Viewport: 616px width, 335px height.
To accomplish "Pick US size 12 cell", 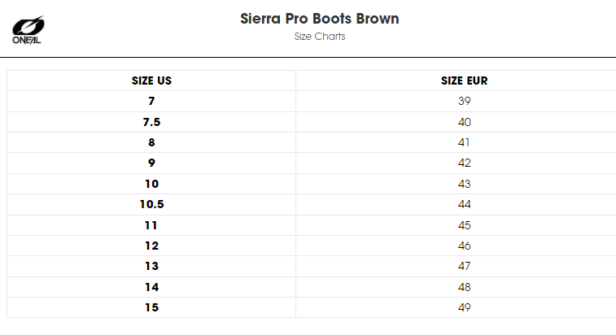I will point(151,246).
